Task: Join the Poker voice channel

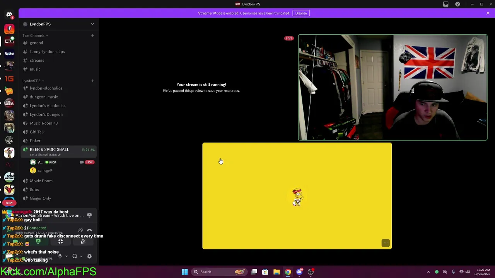Action: [x=58, y=141]
